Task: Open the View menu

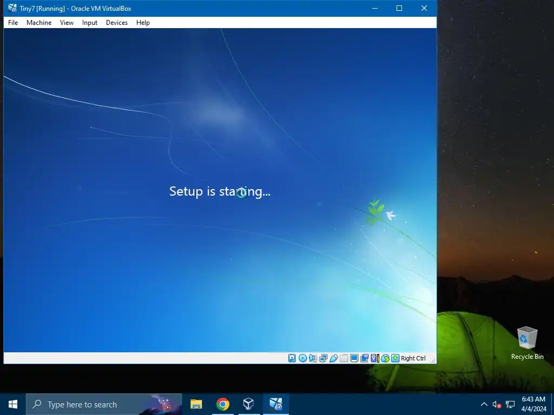Action: click(x=67, y=23)
